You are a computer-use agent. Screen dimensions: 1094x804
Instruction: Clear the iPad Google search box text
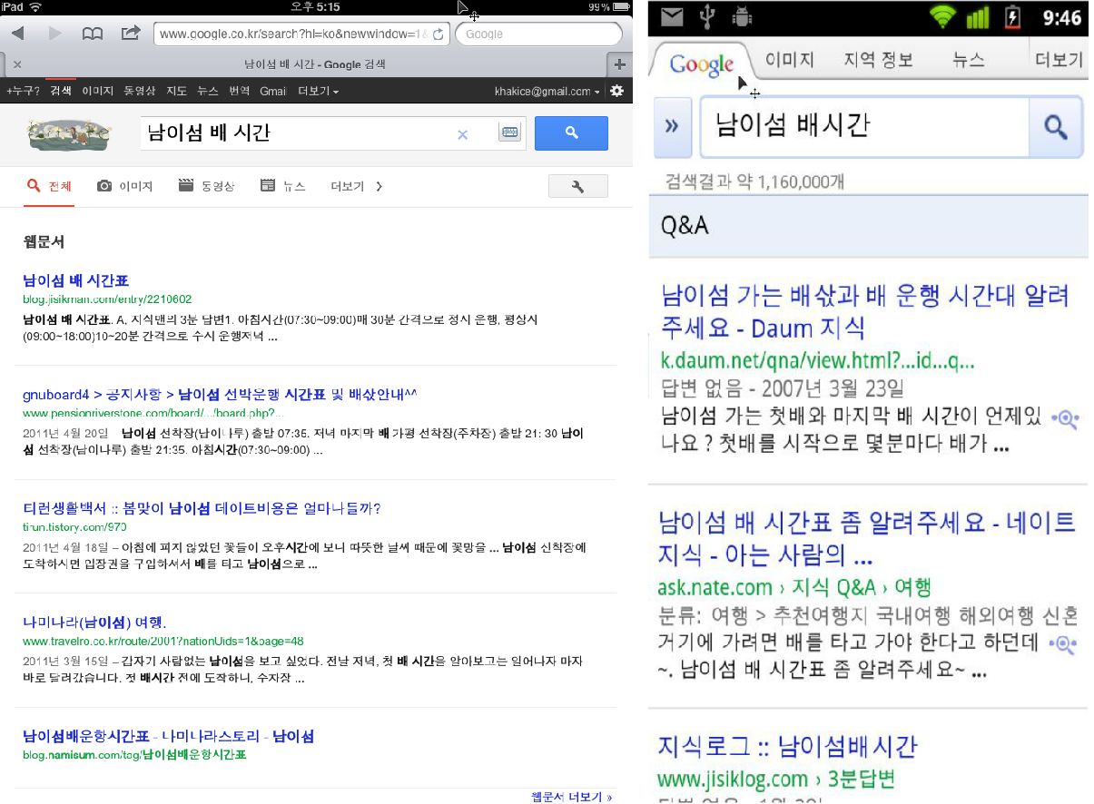(462, 134)
